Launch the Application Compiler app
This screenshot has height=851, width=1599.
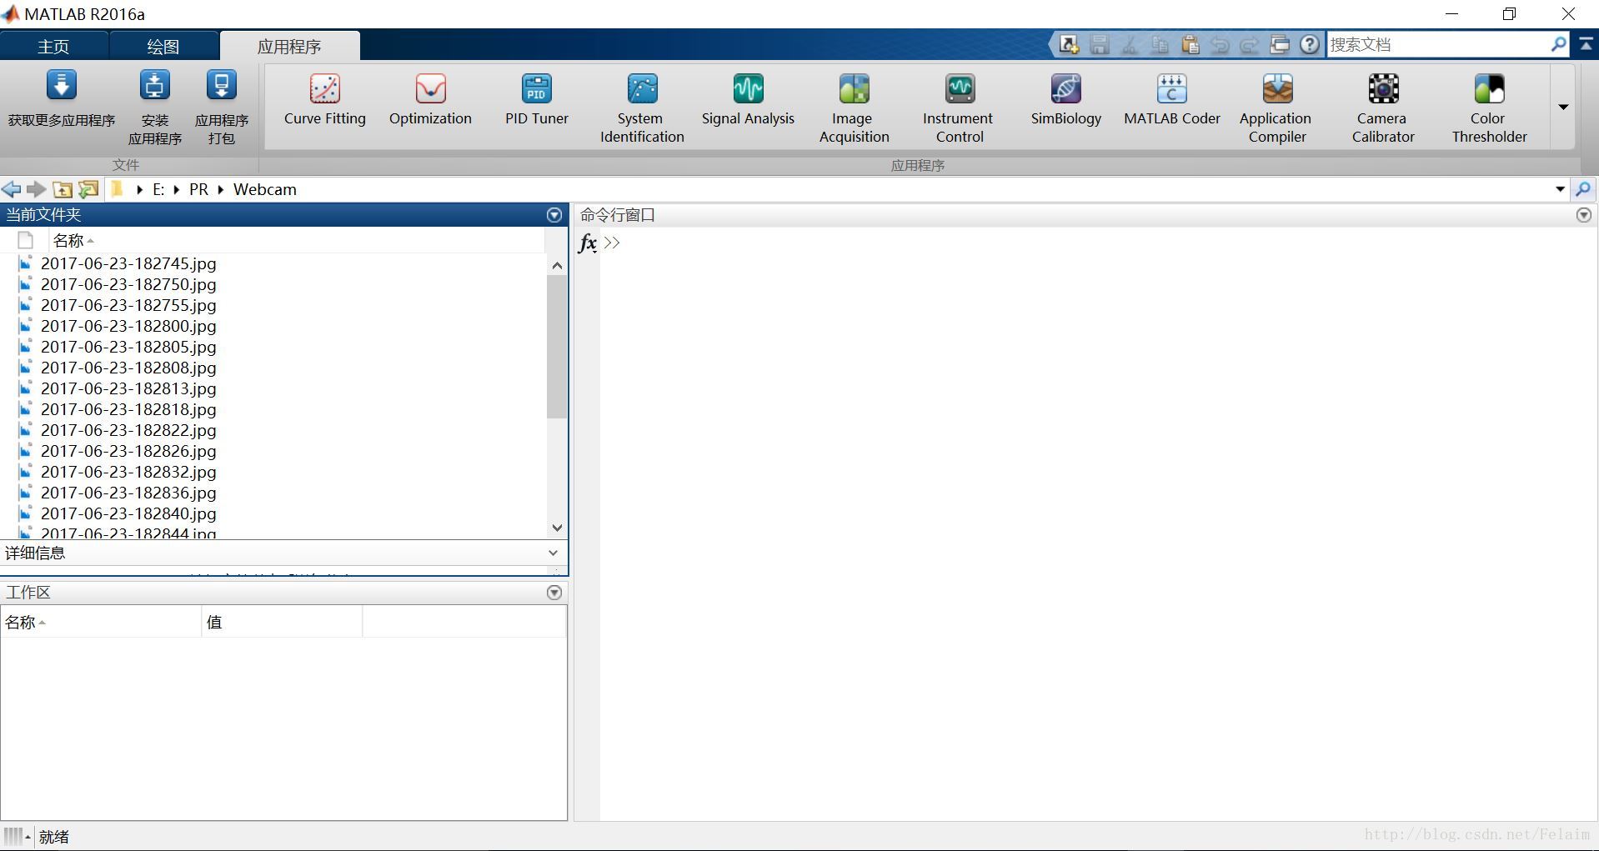(1276, 109)
